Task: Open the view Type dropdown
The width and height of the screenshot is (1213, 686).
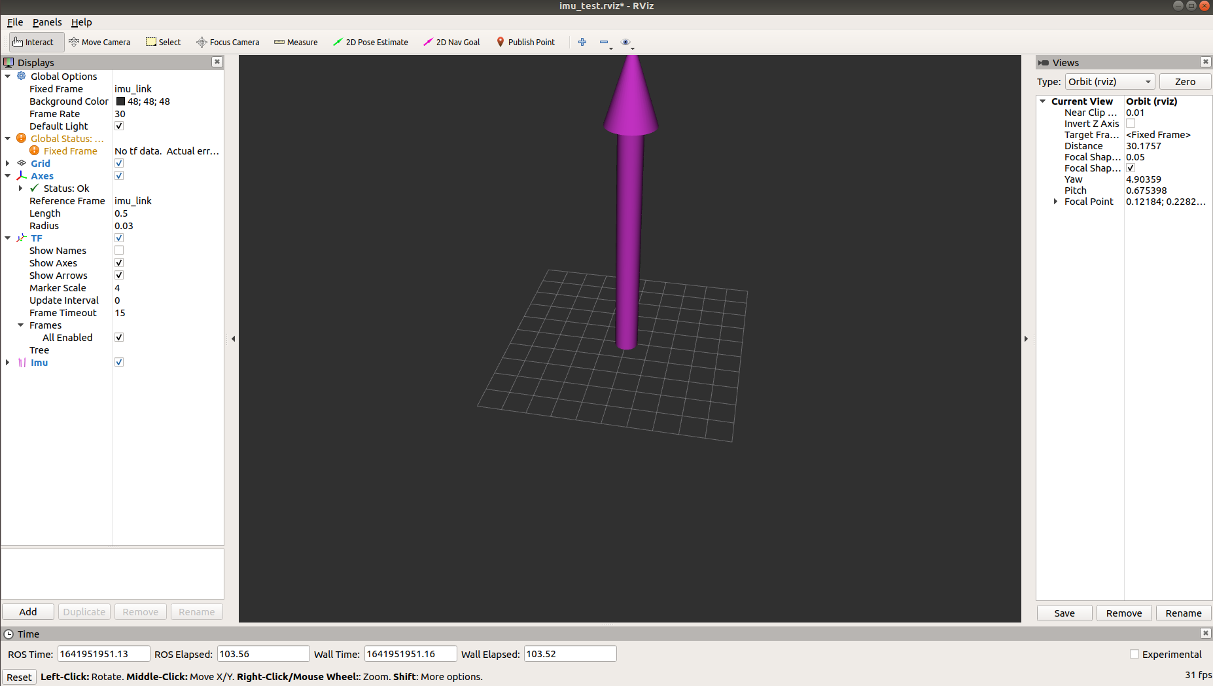Action: [1110, 82]
